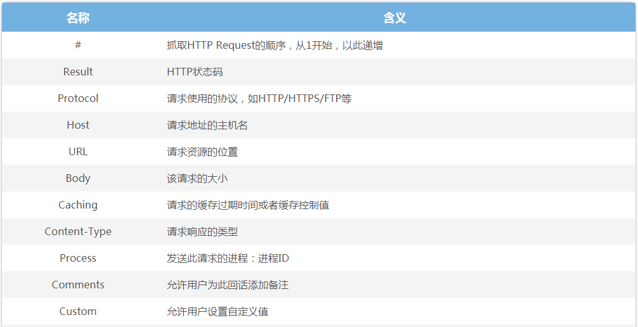Screen dimensions: 638x327
Task: Click the description 请求响应的类型
Action: tap(202, 231)
